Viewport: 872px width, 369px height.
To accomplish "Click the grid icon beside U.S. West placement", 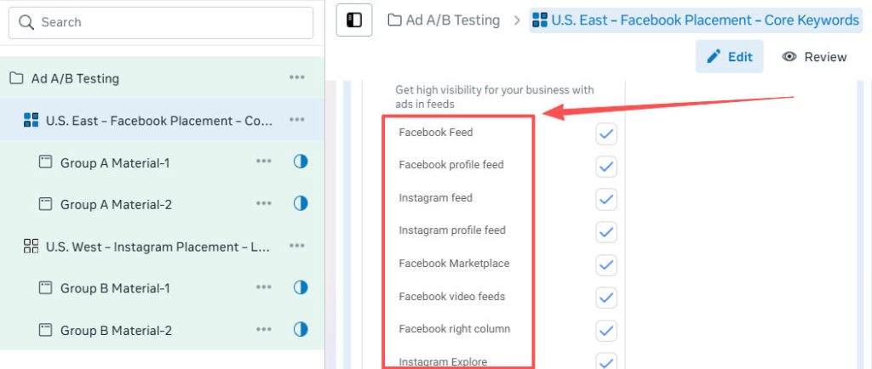I will click(32, 247).
